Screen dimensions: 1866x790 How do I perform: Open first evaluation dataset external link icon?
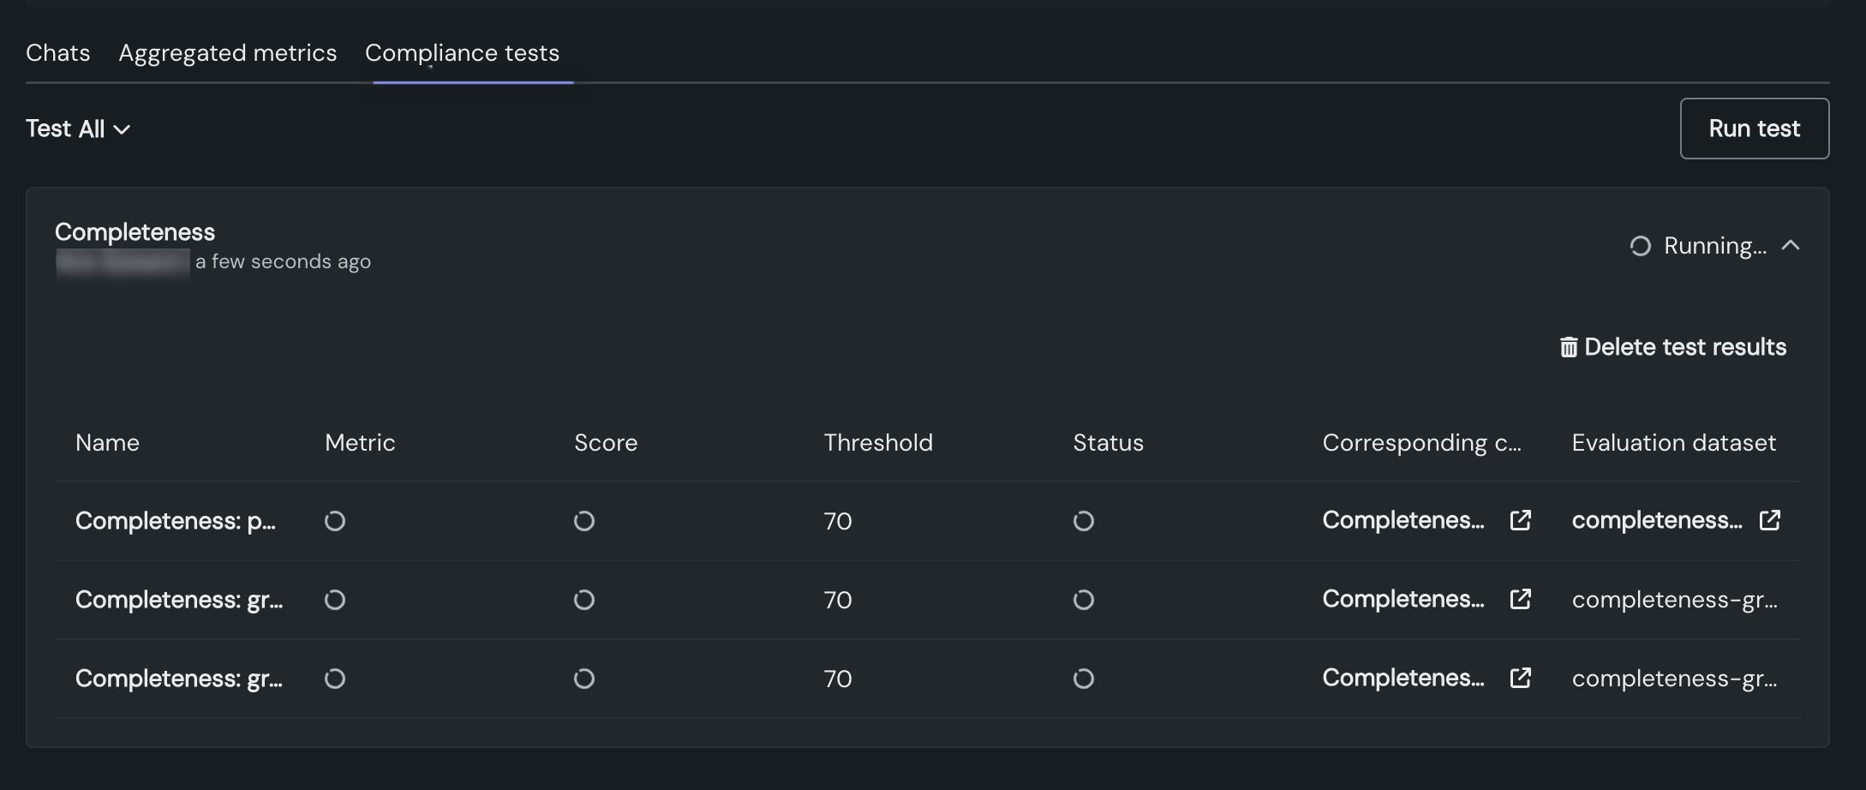[1769, 520]
